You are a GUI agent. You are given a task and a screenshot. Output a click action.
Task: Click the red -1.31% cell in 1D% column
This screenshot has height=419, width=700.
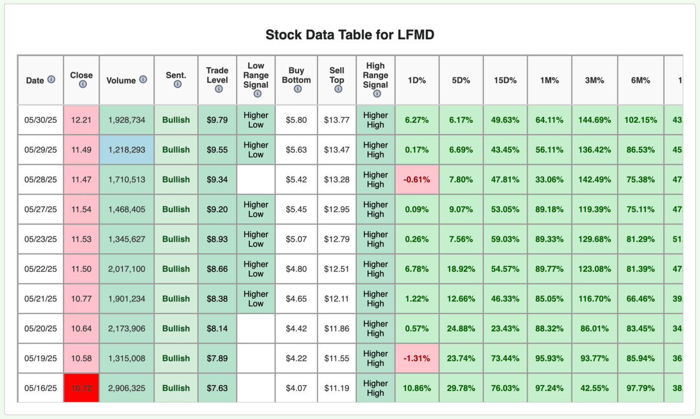click(x=417, y=358)
